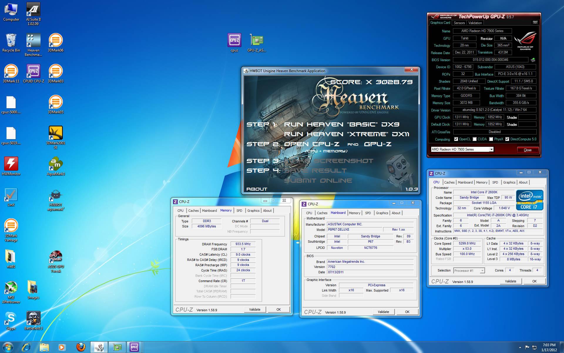Image resolution: width=564 pixels, height=353 pixels.
Task: Switch to Validation tab in GPU-Z
Action: [x=475, y=23]
